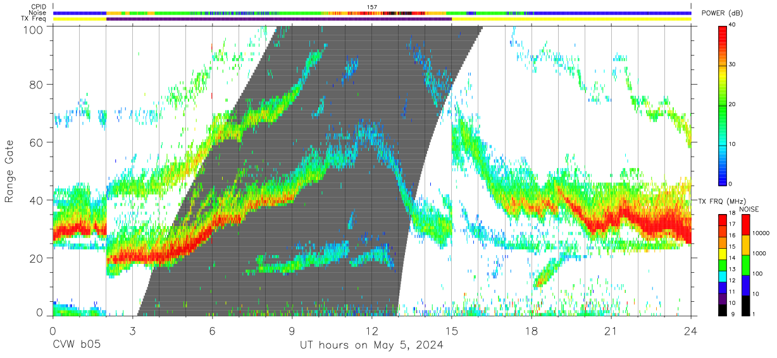
Task: Select cyan segment of TX FRQ color bar
Action: click(723, 277)
